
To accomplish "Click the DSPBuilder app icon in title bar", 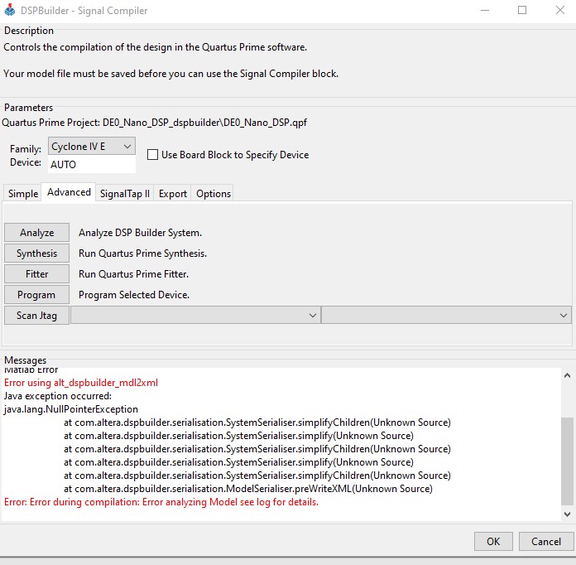I will [10, 10].
